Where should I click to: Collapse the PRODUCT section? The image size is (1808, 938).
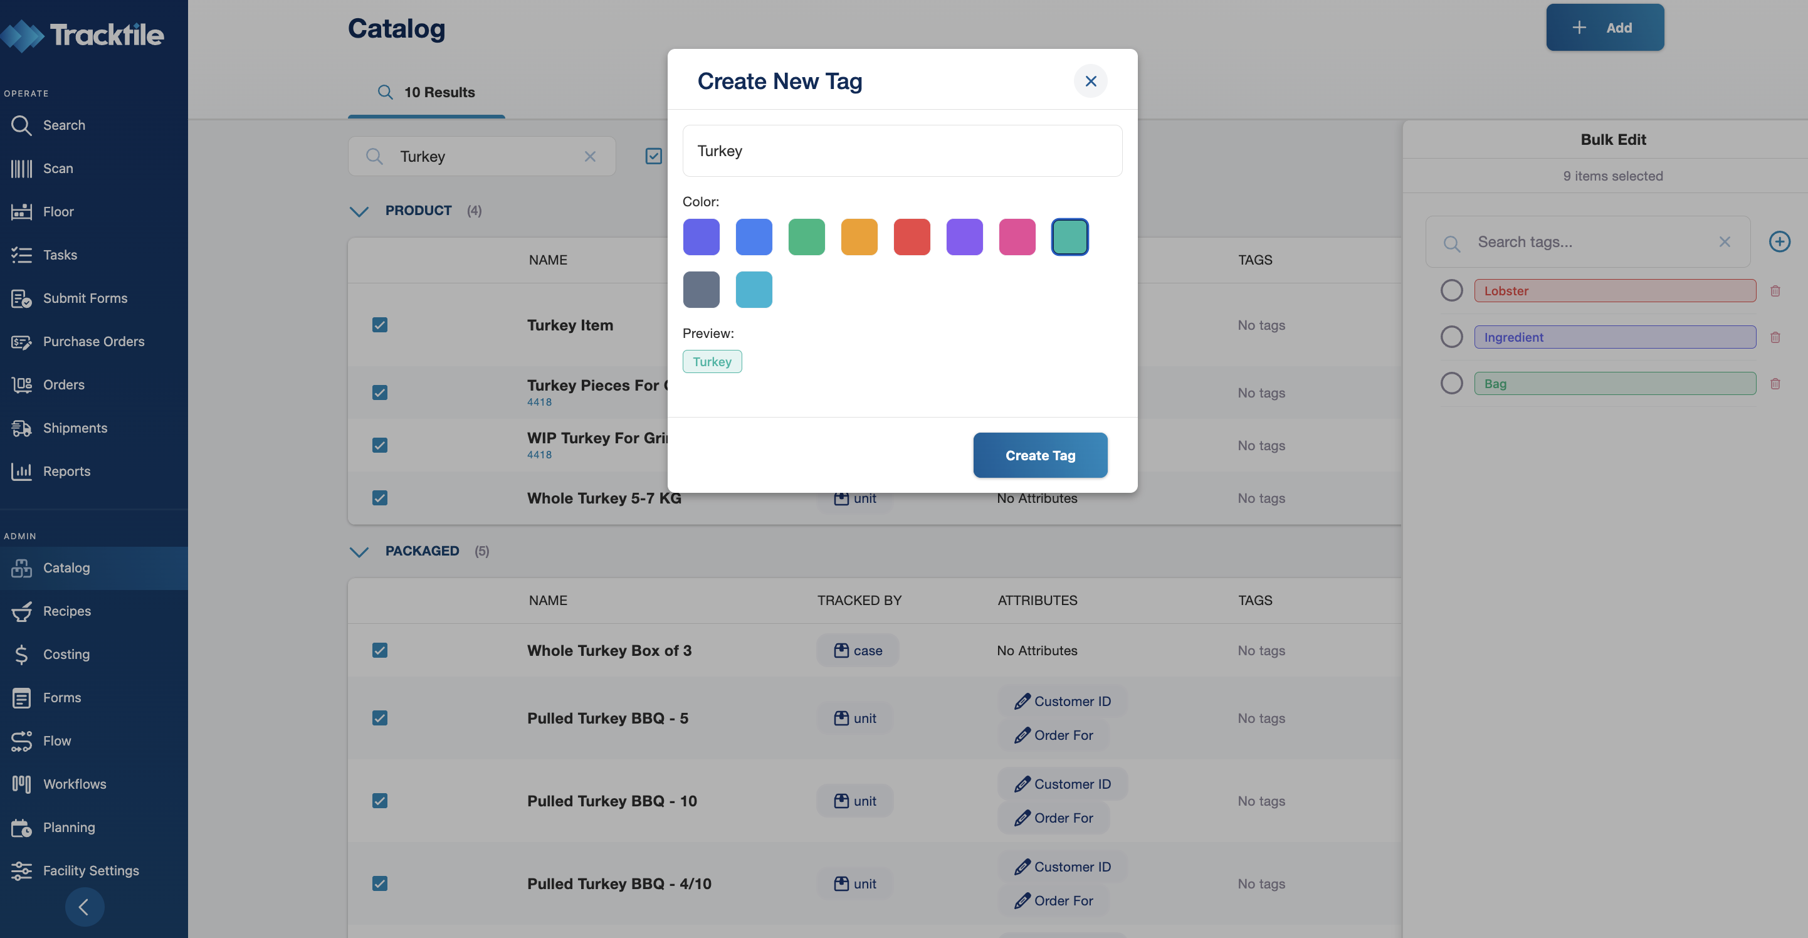pos(359,211)
